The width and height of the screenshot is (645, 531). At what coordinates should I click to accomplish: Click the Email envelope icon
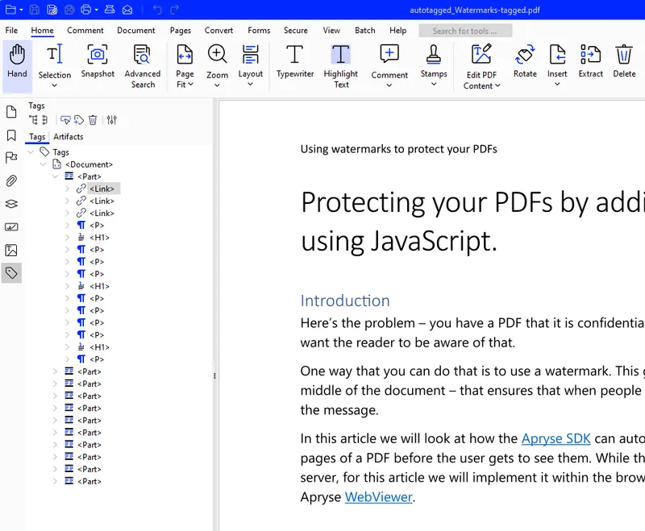[127, 10]
